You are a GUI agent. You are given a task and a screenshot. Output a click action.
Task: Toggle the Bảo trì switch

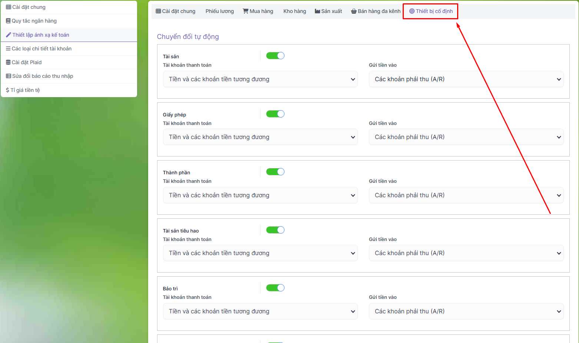point(275,288)
